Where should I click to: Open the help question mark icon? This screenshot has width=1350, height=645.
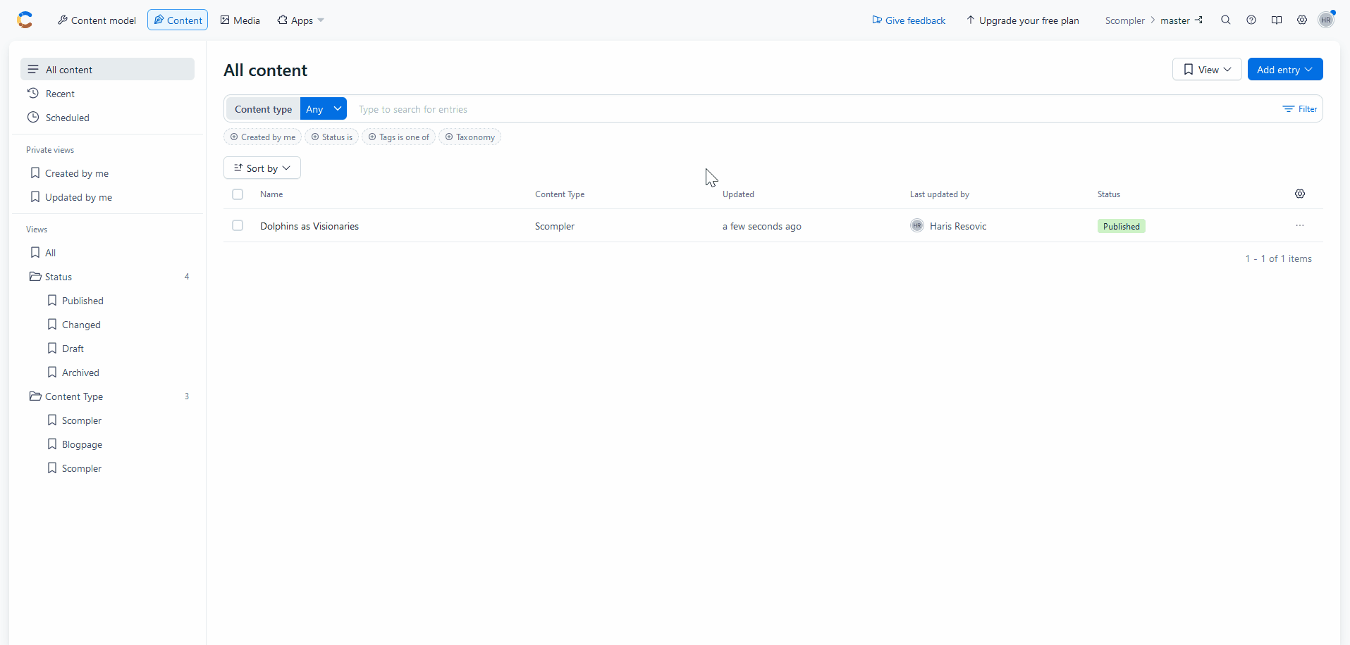(1251, 20)
